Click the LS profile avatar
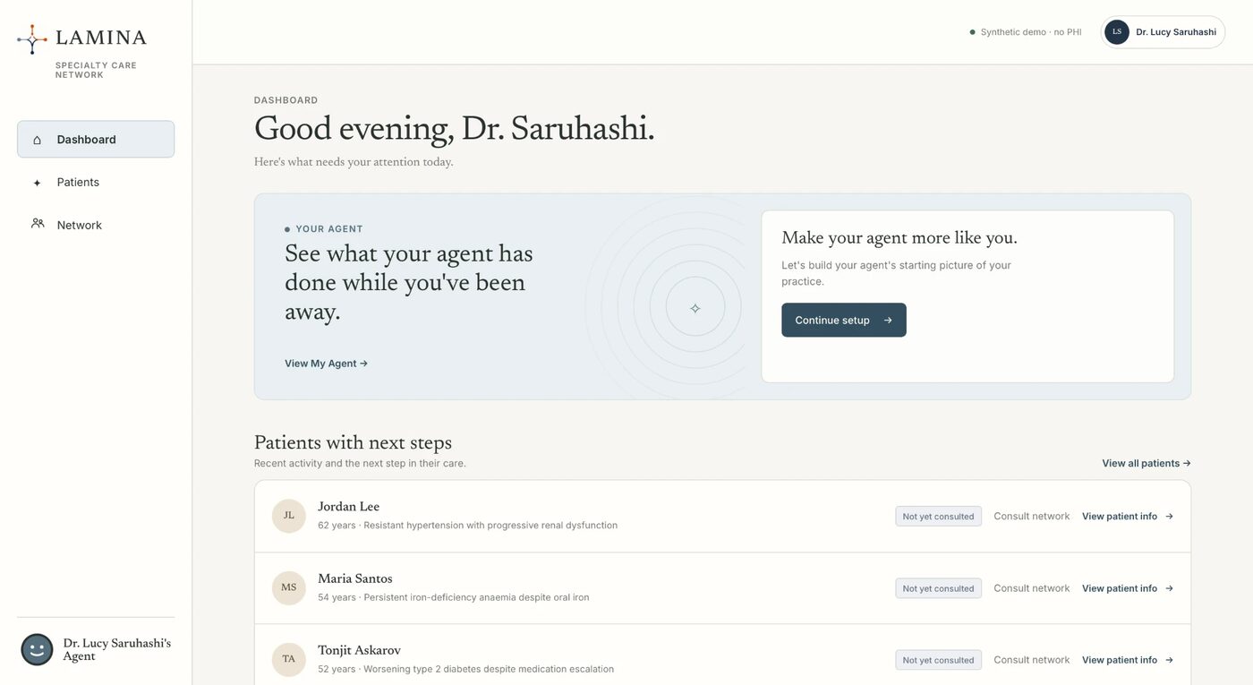 [1117, 32]
